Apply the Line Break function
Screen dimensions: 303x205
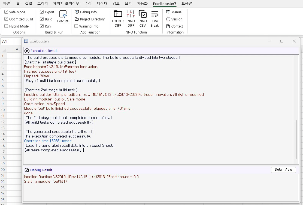tap(154, 19)
